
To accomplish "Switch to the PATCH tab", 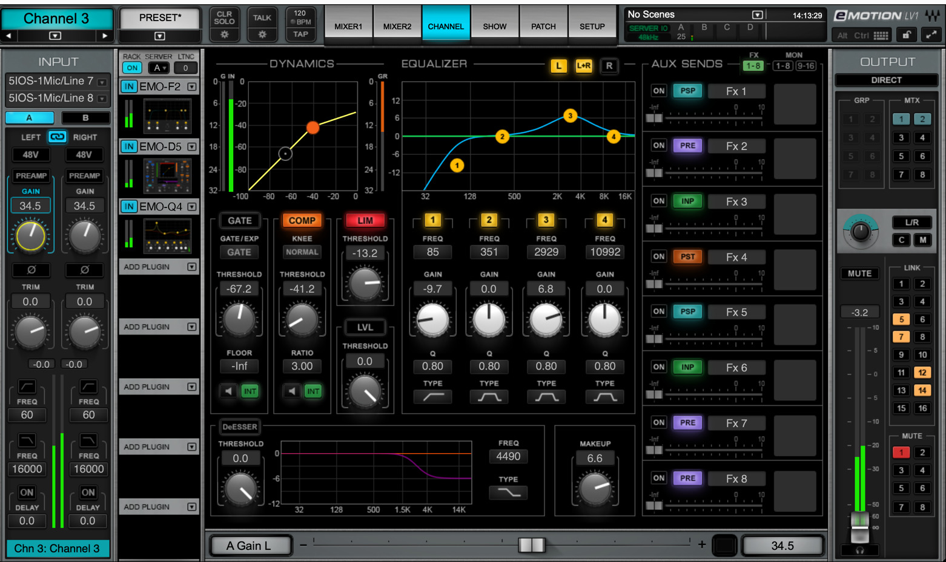I will (543, 26).
